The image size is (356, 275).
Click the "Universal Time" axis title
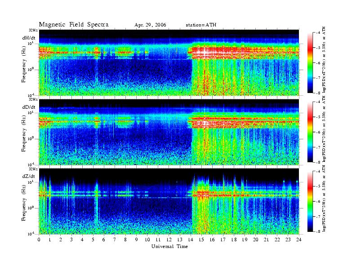(169, 246)
